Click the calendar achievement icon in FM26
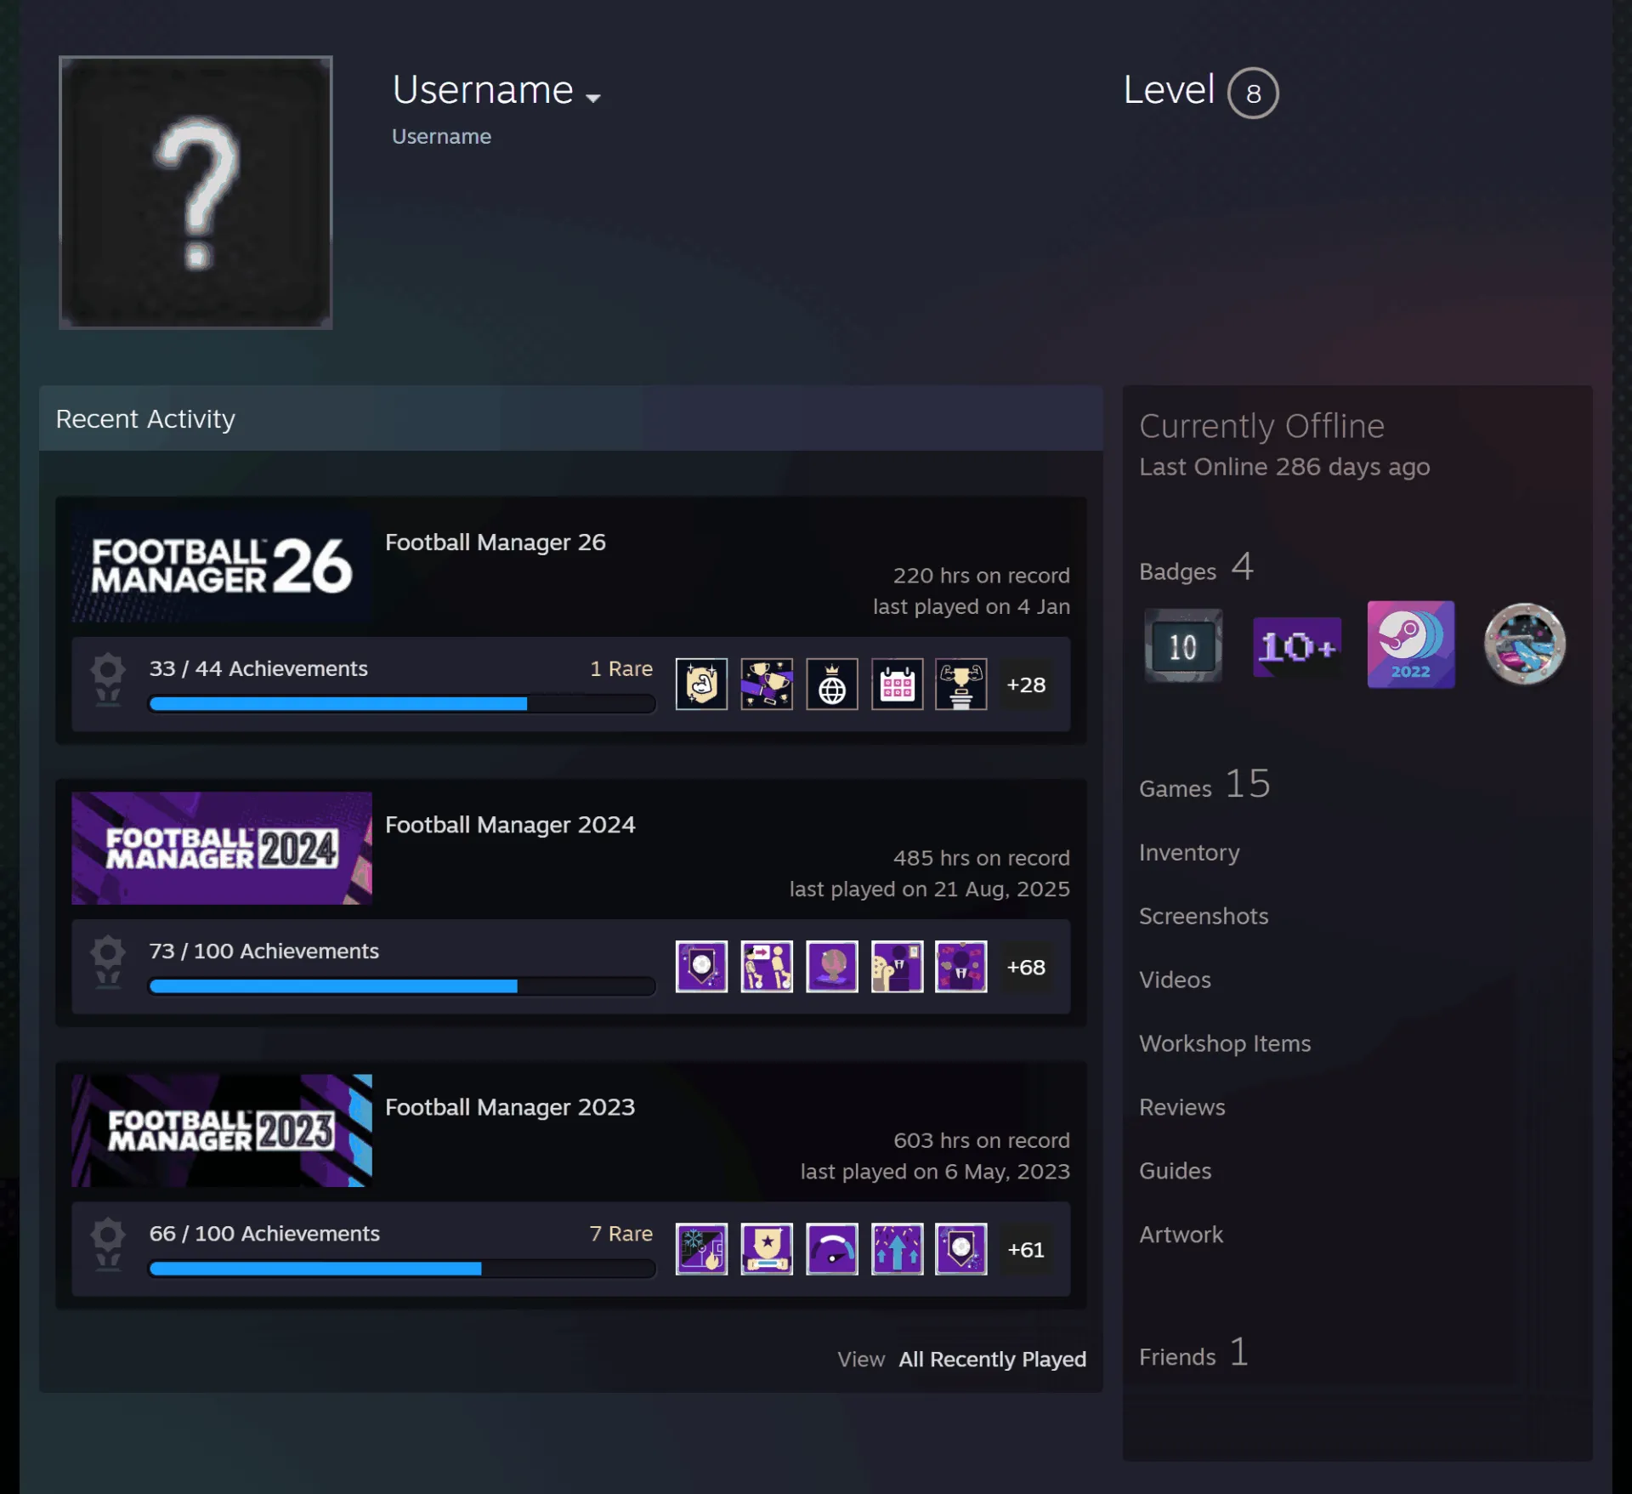The image size is (1632, 1494). coord(897,684)
